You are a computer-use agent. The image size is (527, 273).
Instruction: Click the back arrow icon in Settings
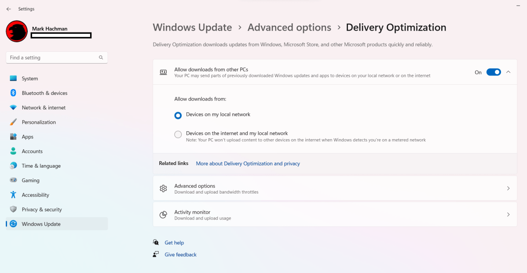tap(9, 9)
